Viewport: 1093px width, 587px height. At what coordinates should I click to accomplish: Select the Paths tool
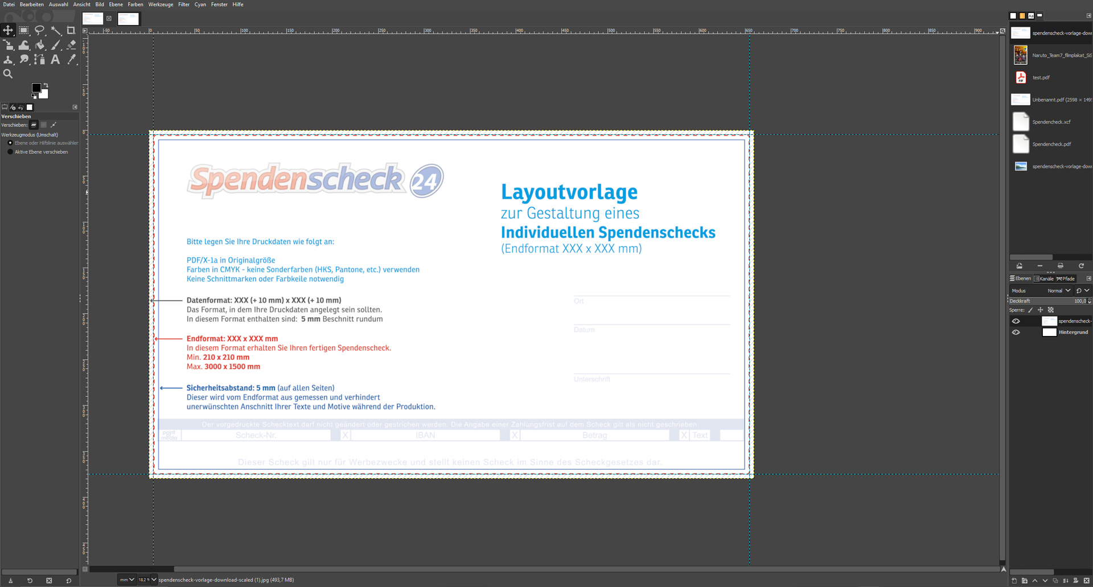[40, 59]
